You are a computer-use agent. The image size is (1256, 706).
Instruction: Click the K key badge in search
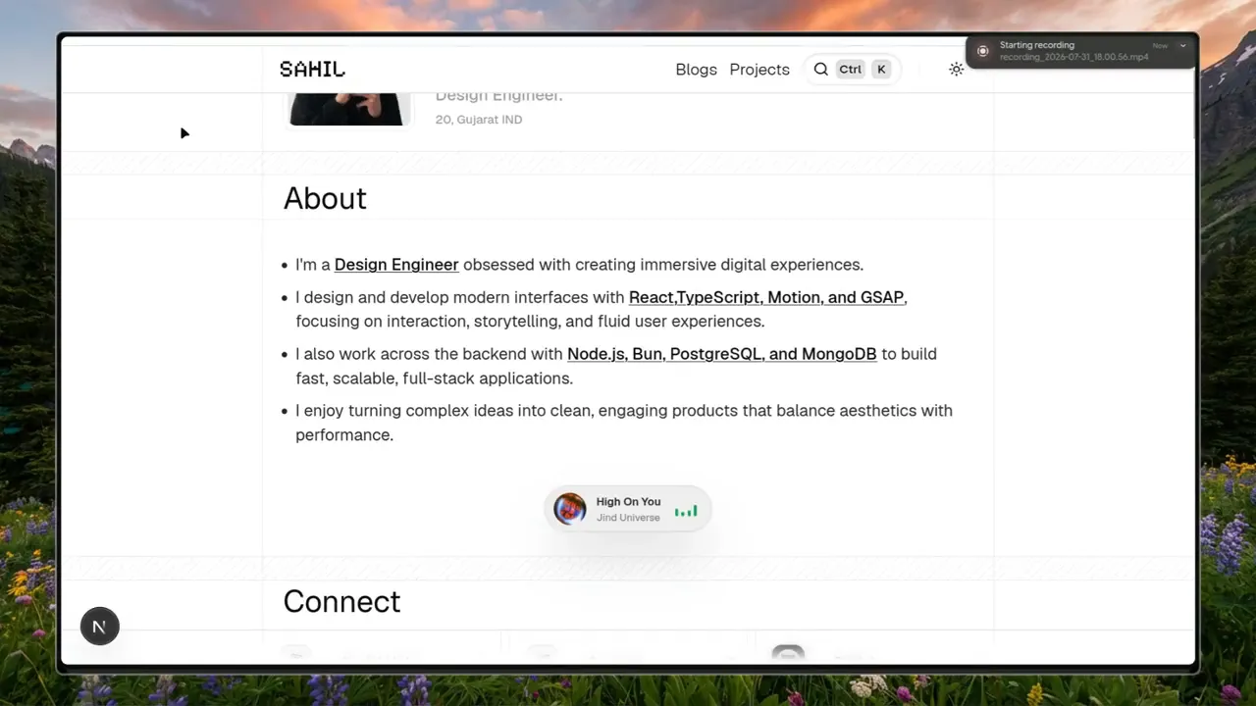881,70
